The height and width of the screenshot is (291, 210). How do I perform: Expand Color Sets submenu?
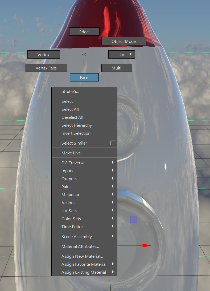(x=84, y=219)
